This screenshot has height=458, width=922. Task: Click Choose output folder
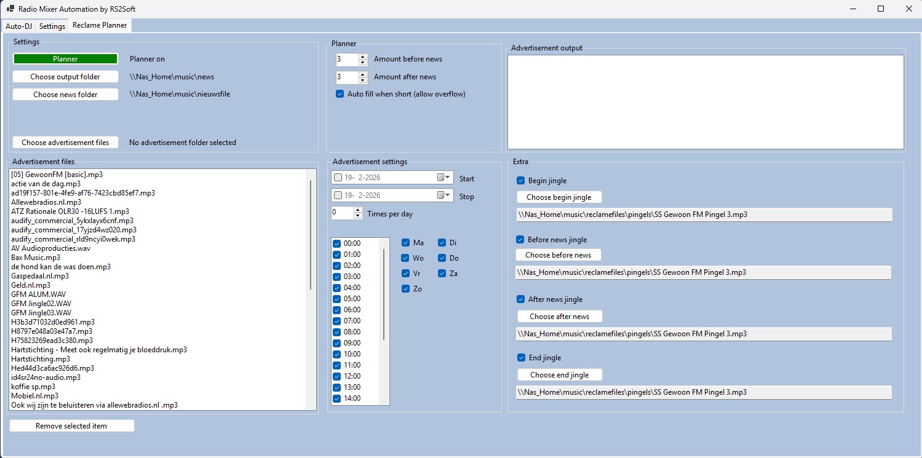(x=65, y=76)
